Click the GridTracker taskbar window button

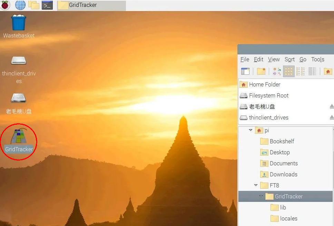pyautogui.click(x=91, y=5)
